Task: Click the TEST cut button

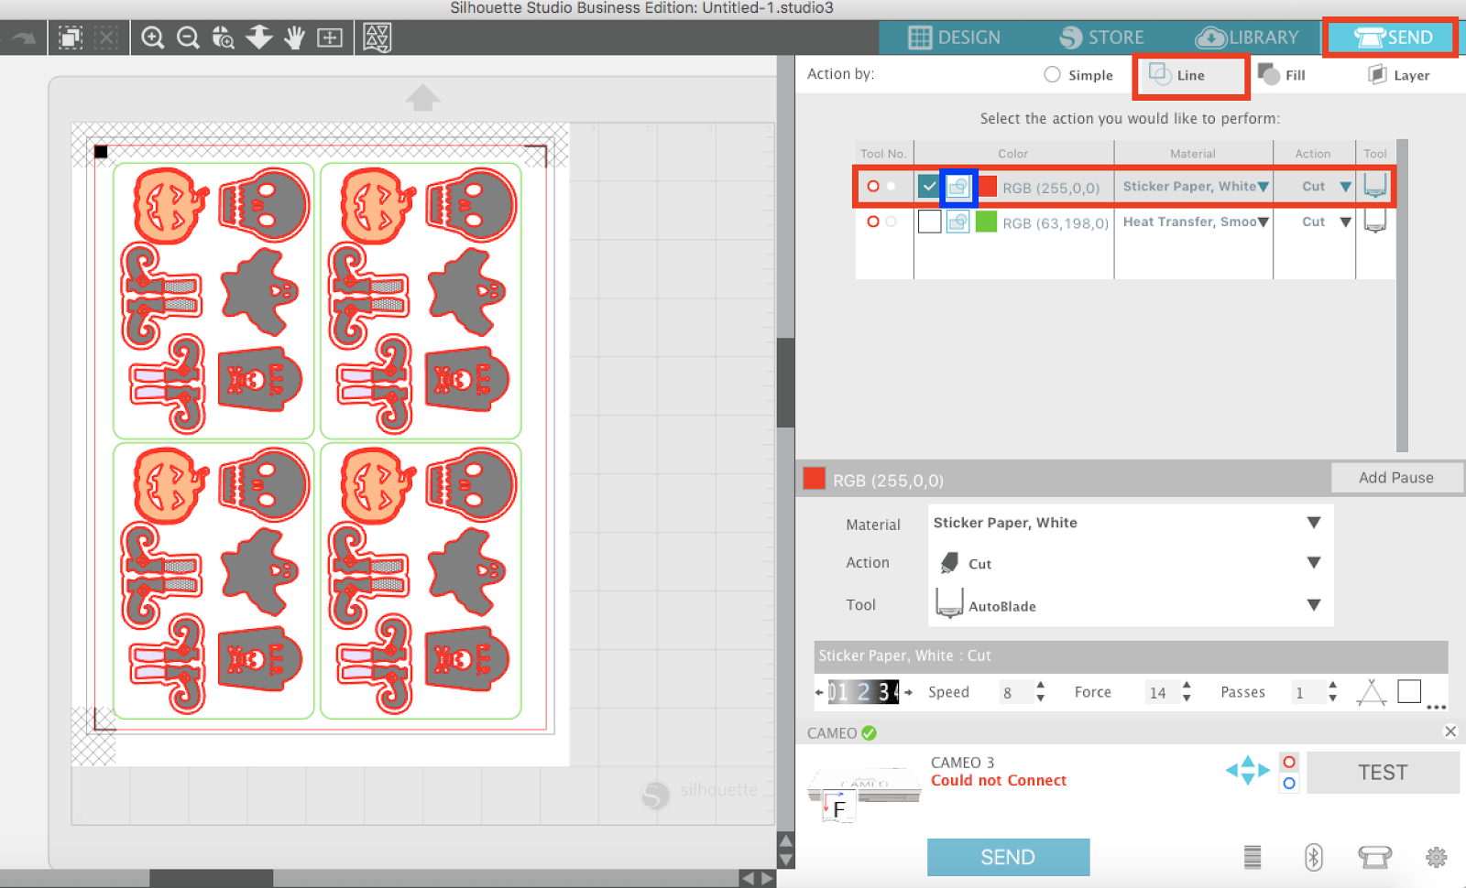Action: pyautogui.click(x=1383, y=773)
